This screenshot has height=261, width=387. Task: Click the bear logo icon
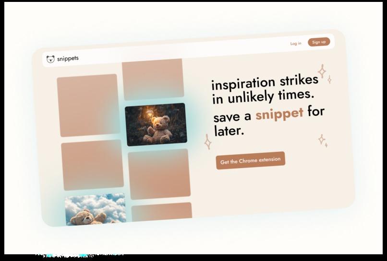coord(50,59)
